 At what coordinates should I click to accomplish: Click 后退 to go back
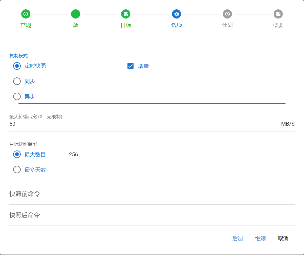(x=238, y=239)
